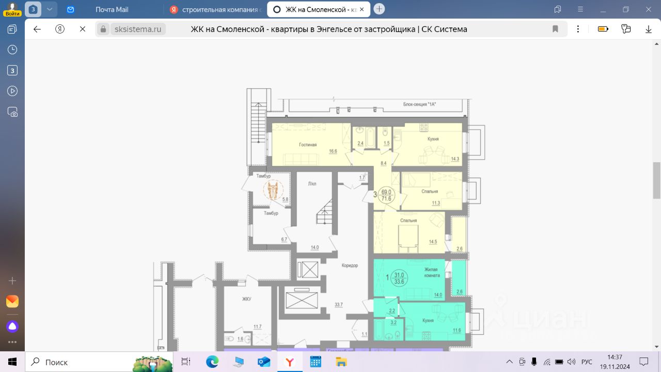Launch Microsoft Edge from the taskbar
The image size is (661, 372).
(x=212, y=362)
